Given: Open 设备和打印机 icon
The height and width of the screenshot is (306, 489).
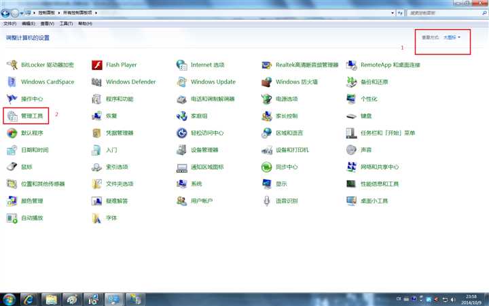Looking at the screenshot, I should pyautogui.click(x=267, y=150).
